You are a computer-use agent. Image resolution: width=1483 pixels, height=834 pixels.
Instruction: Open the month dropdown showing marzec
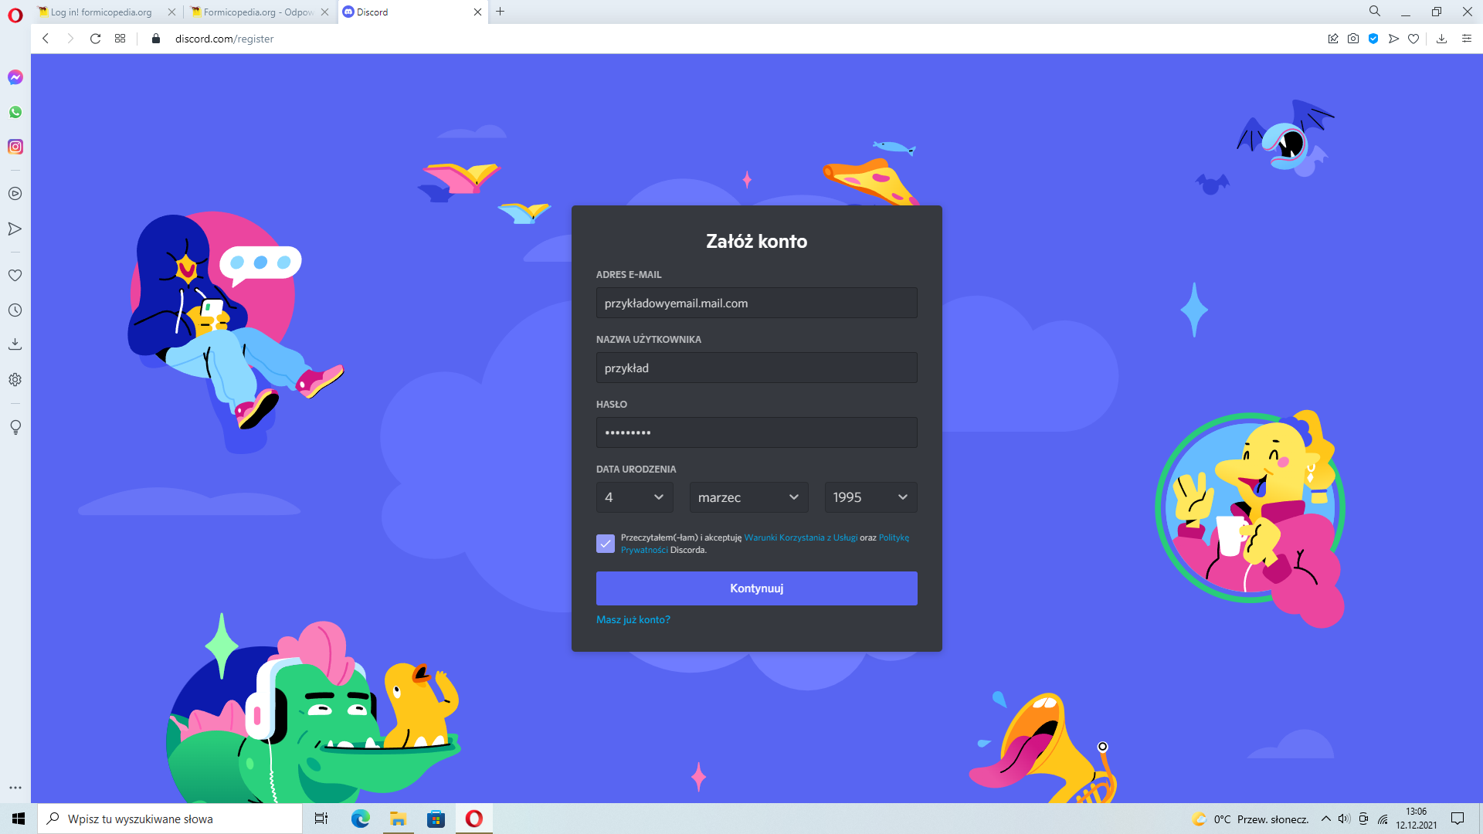click(x=748, y=497)
